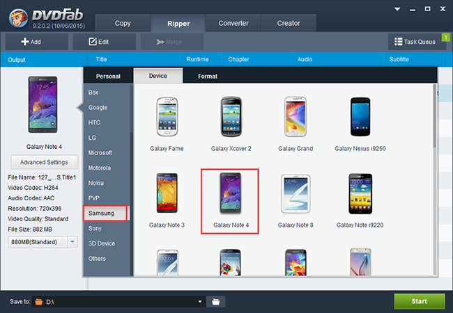Choose the Galaxy Fame device icon
453x313 pixels.
[x=167, y=117]
